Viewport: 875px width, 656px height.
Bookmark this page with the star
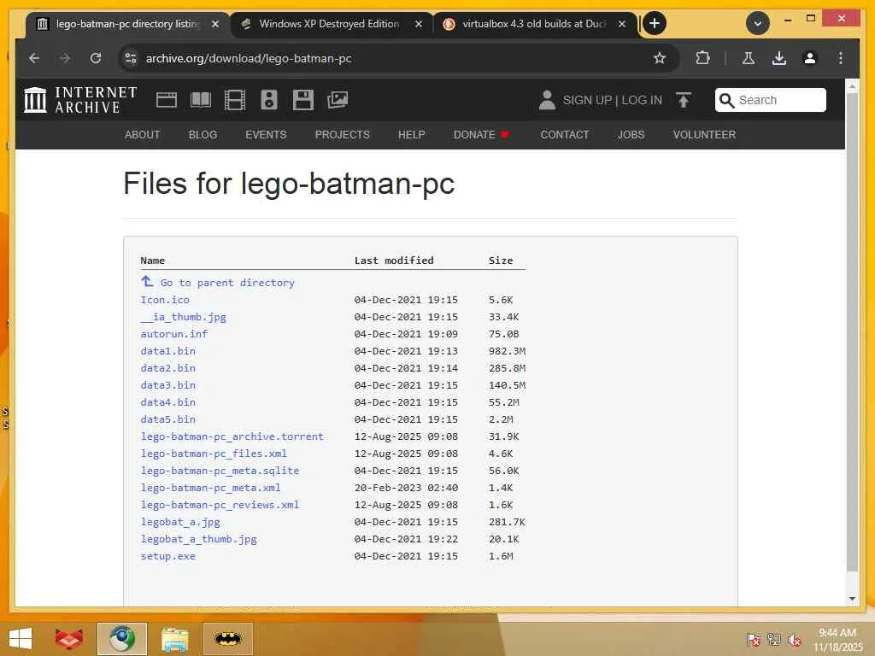(660, 58)
